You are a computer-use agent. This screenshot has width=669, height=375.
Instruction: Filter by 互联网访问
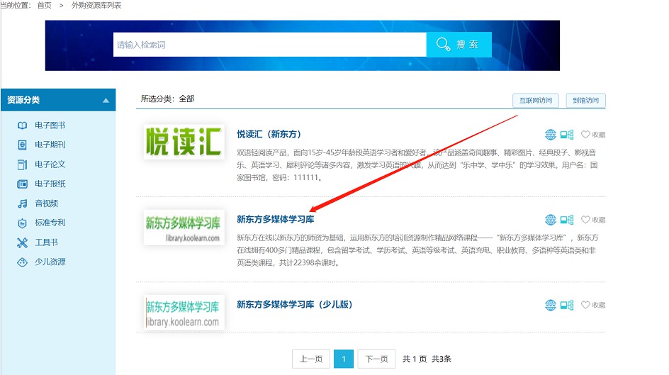[536, 101]
